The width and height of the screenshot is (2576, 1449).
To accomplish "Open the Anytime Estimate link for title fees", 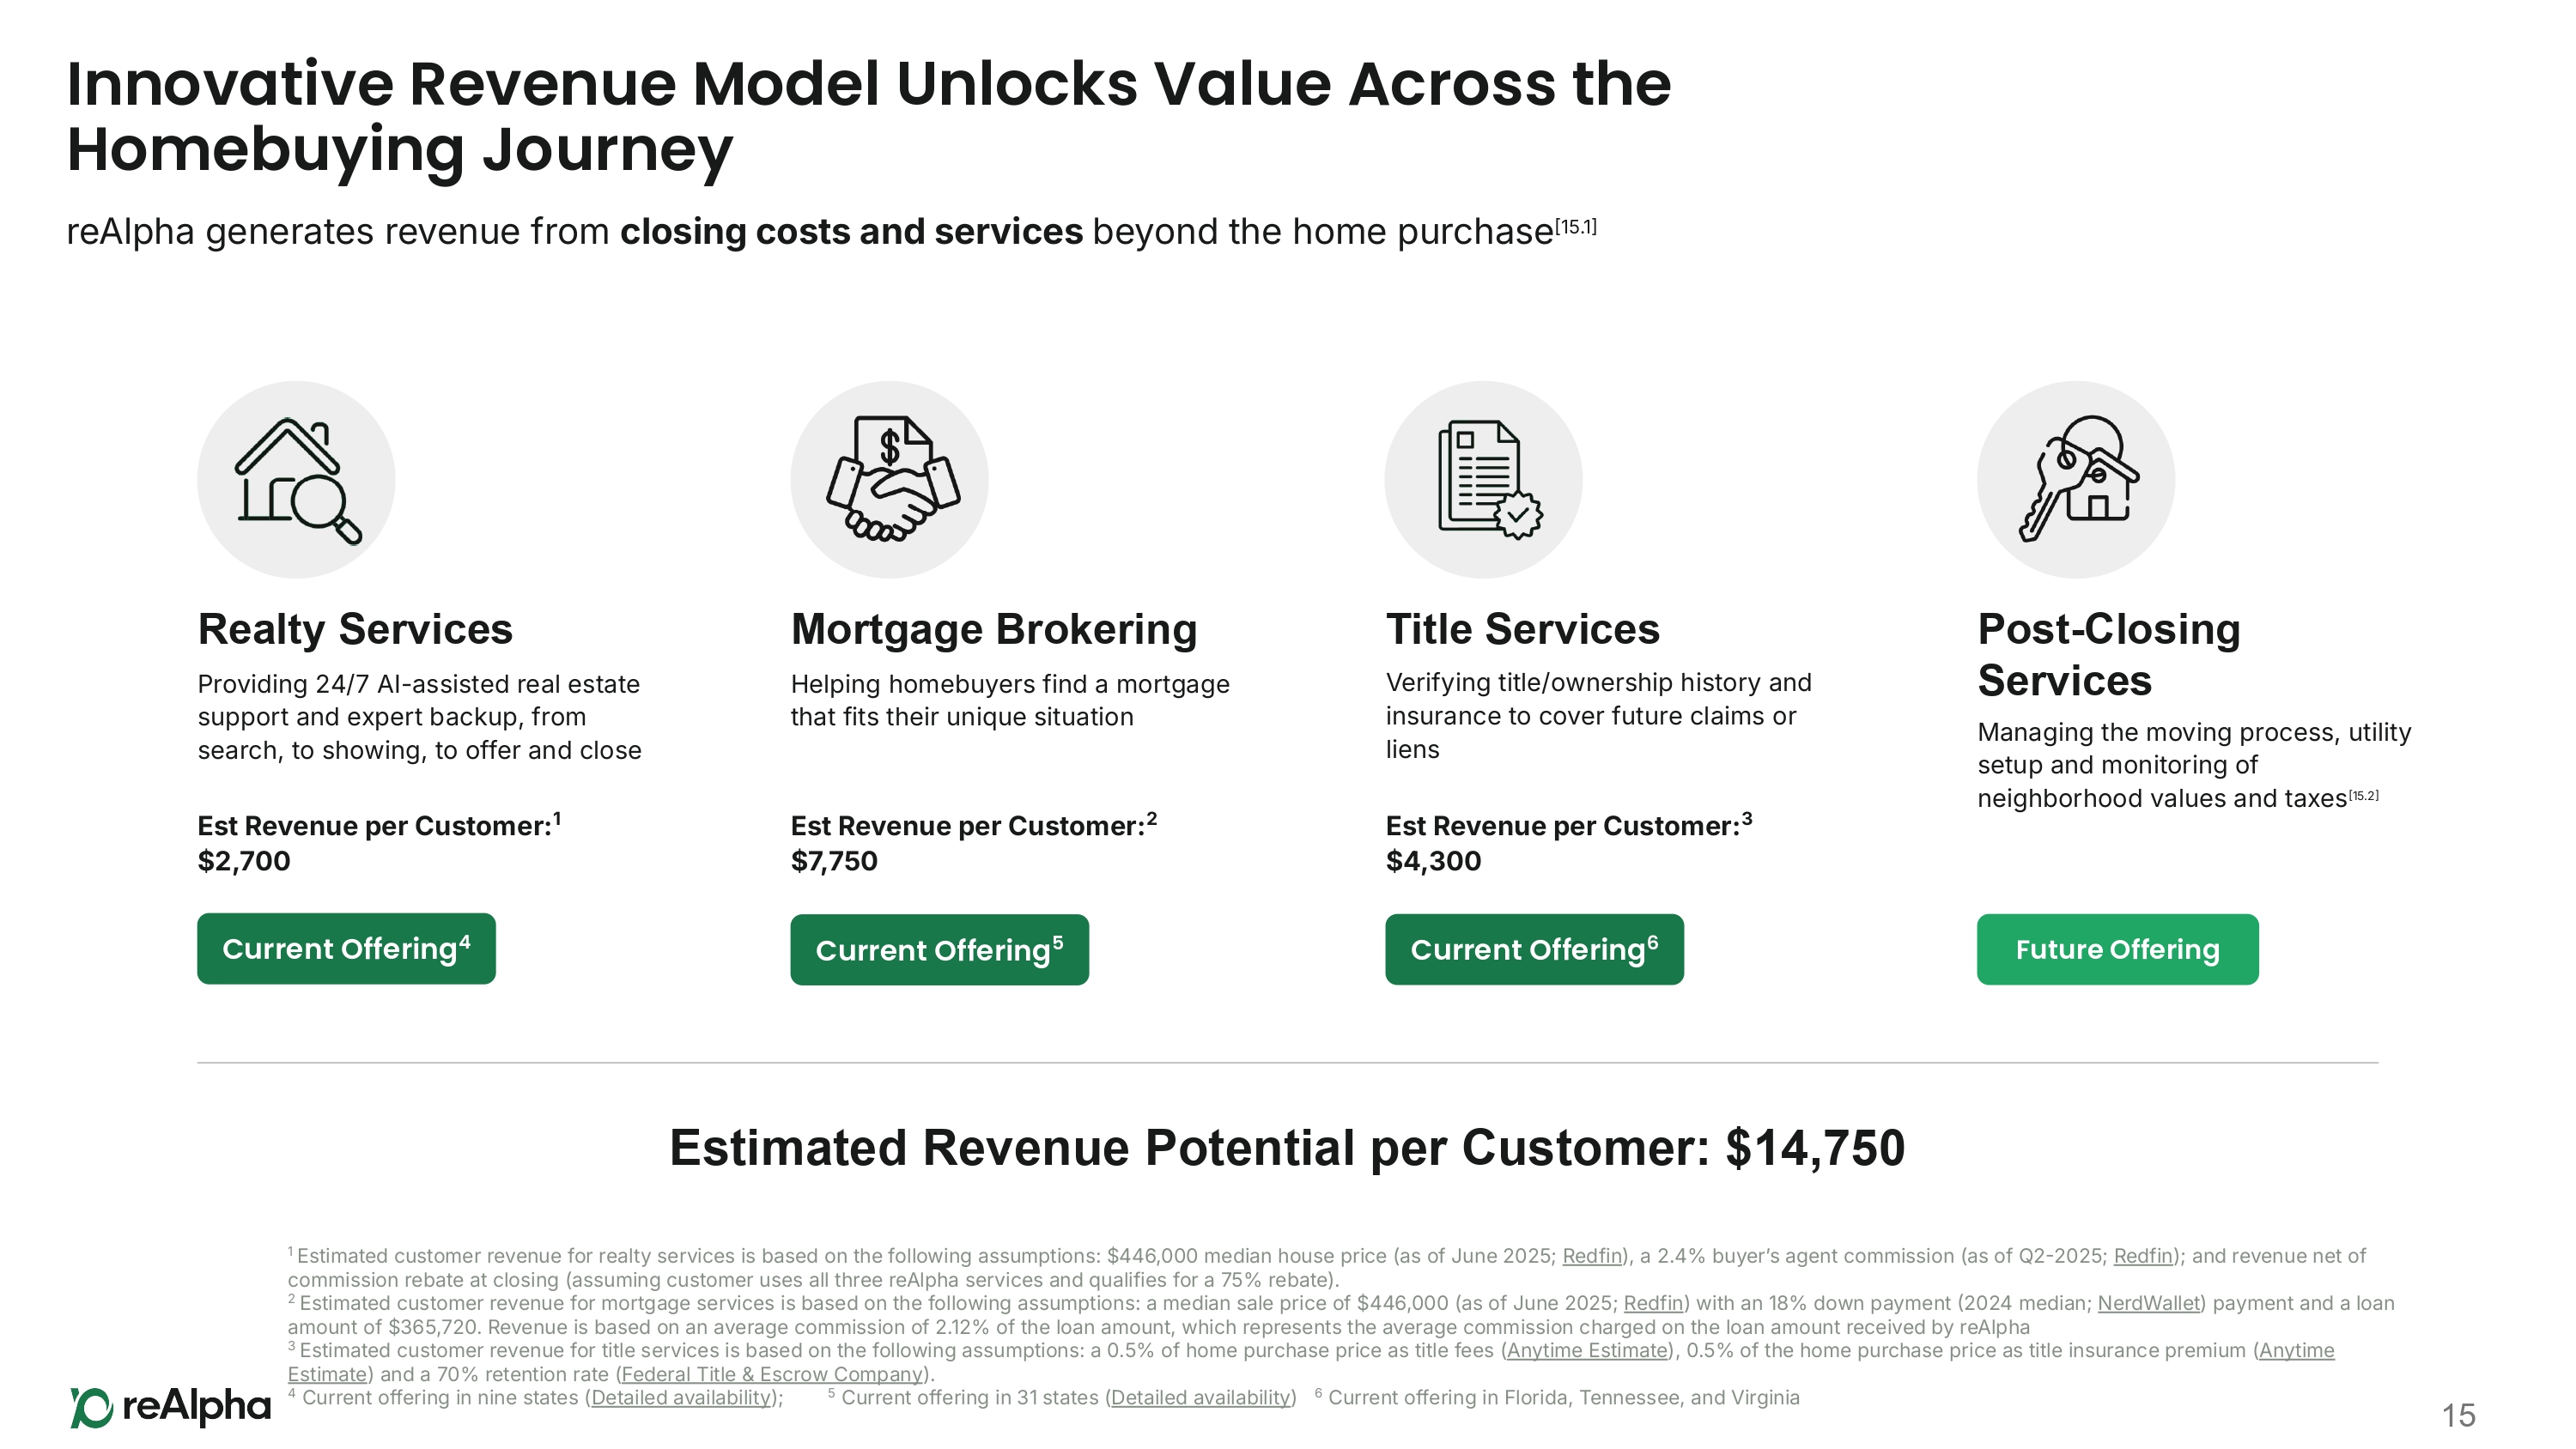I will click(x=1587, y=1350).
